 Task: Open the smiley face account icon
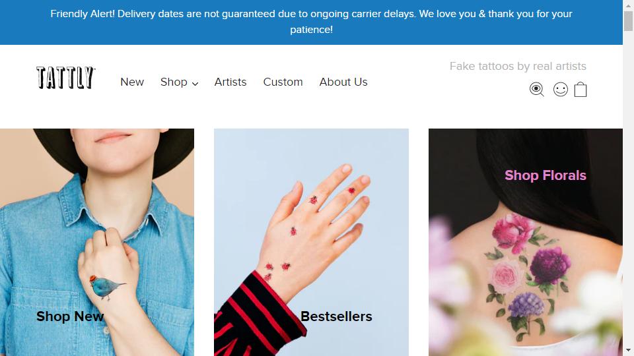point(561,89)
